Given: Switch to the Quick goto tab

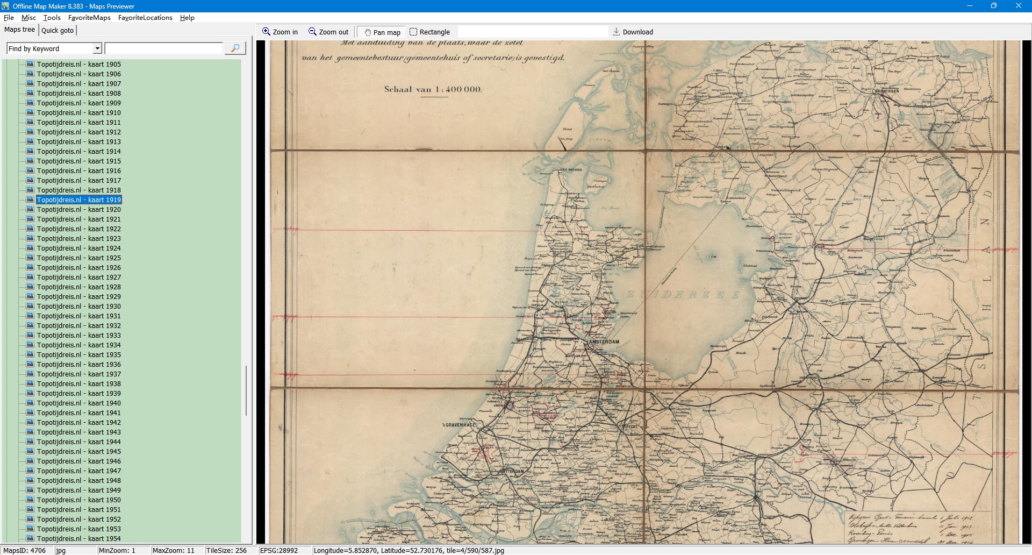Looking at the screenshot, I should click(x=58, y=31).
